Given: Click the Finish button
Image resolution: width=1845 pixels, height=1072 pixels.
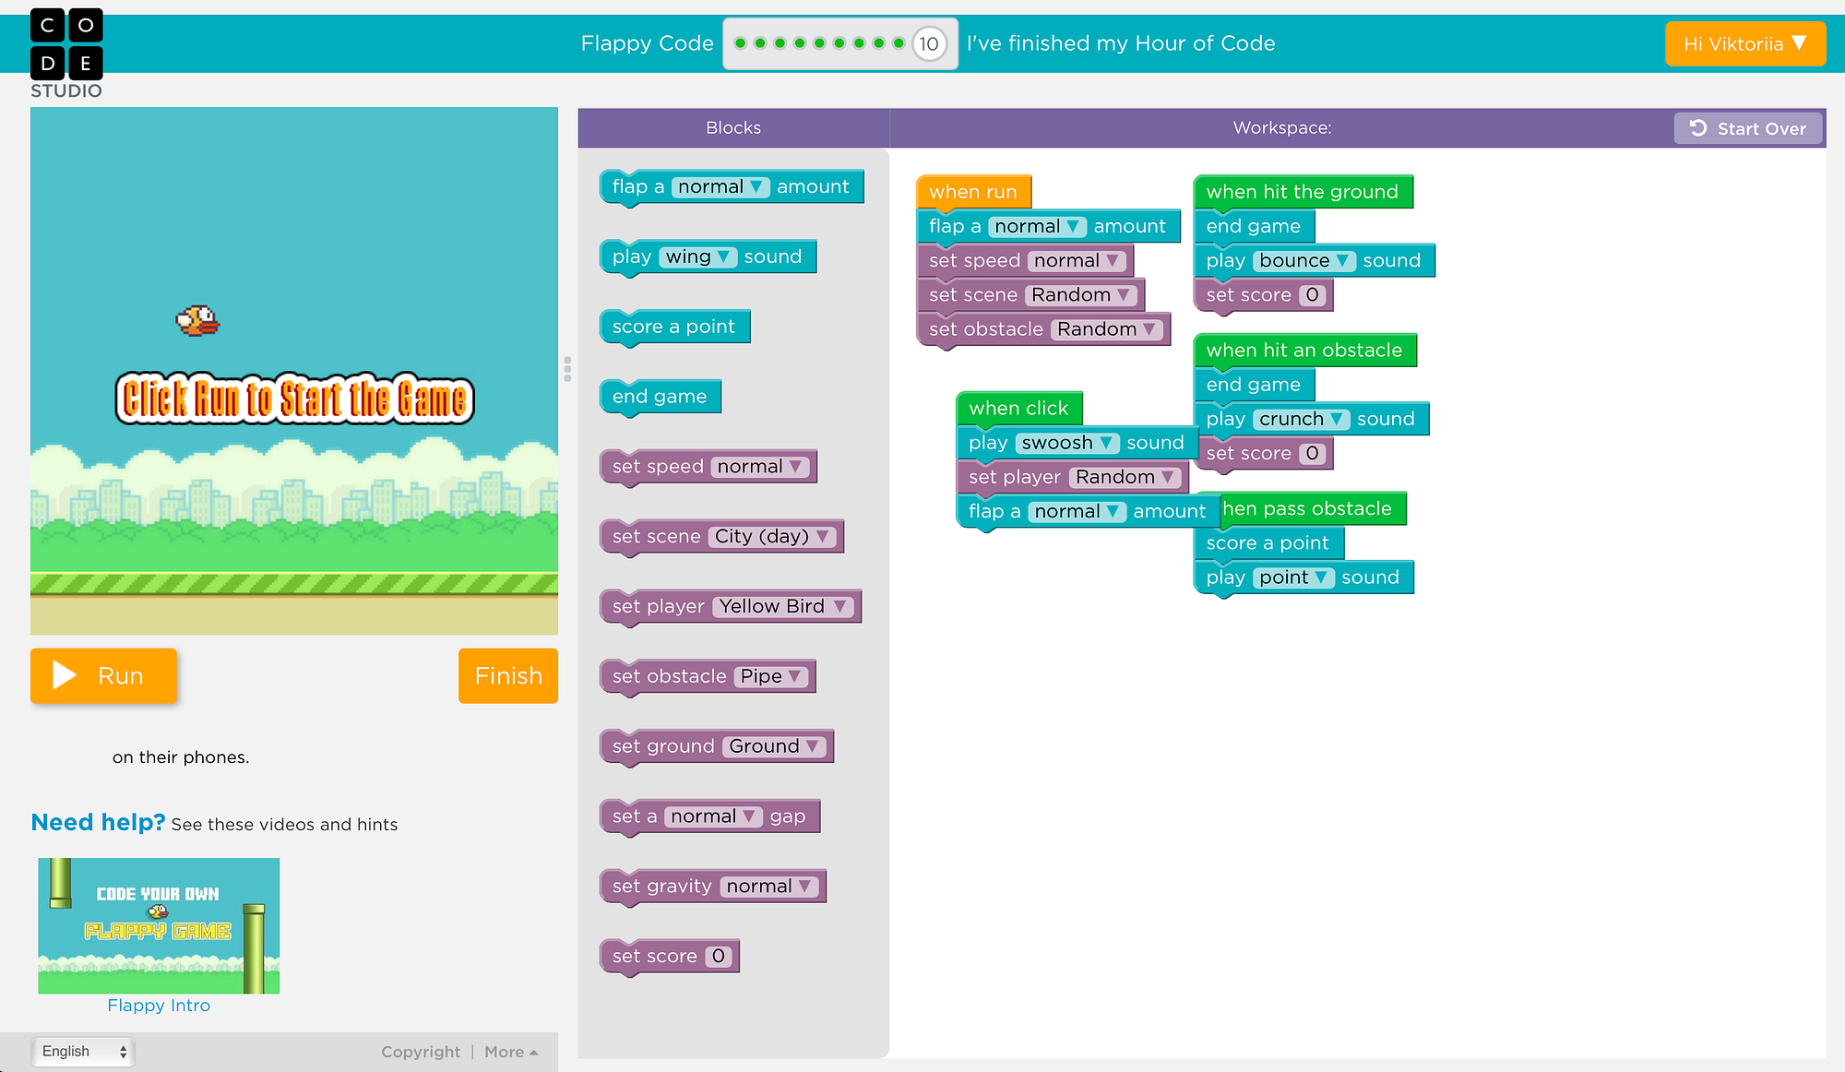Looking at the screenshot, I should (507, 675).
